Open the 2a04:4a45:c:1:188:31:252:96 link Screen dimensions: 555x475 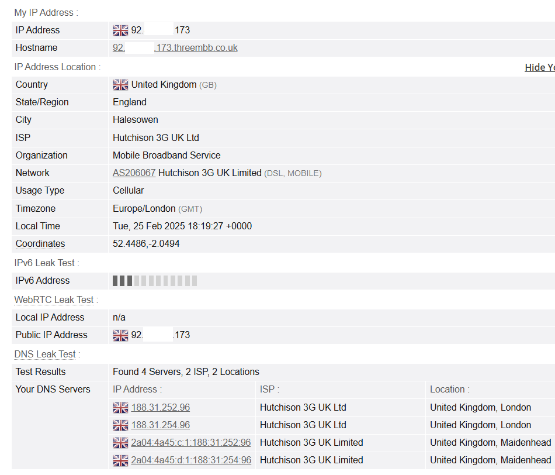190,443
